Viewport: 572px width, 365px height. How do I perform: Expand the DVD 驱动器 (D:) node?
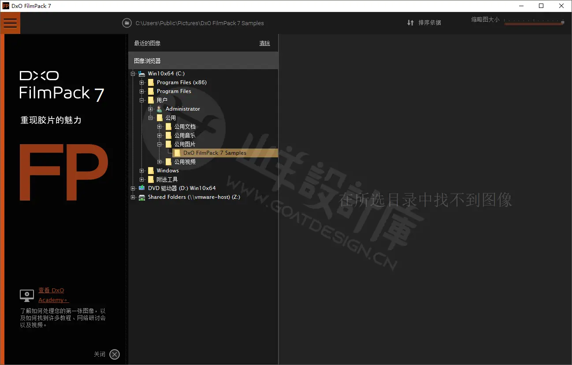point(133,188)
